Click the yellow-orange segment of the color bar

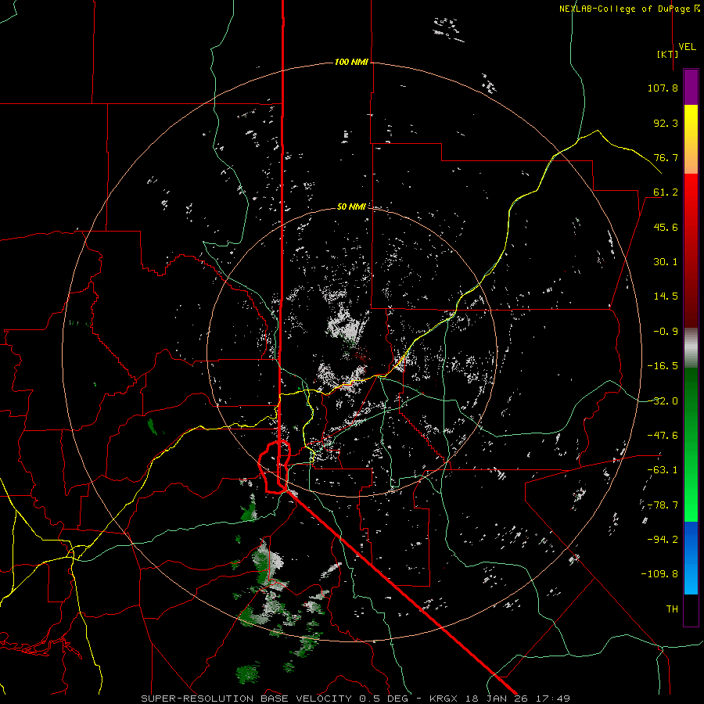coord(691,139)
